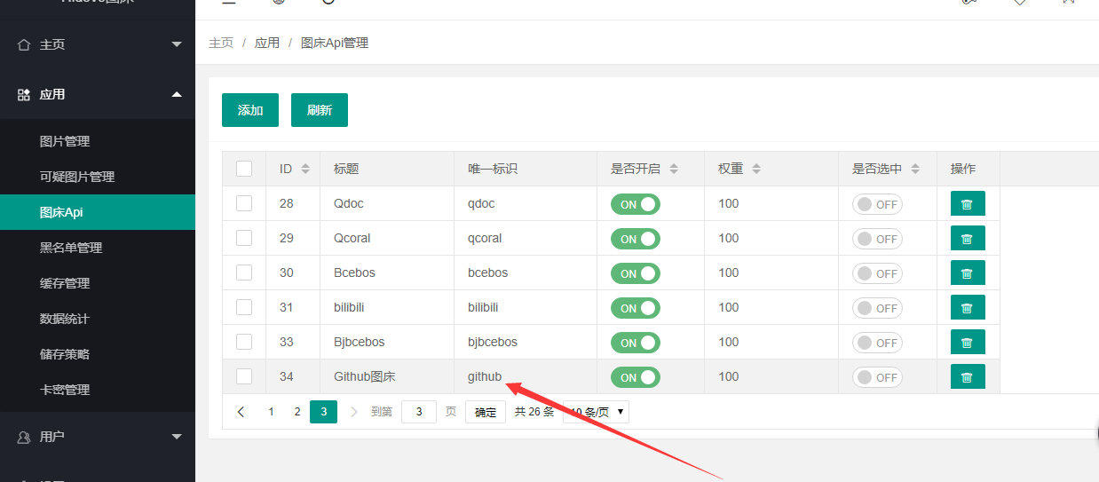Open 缓存管理 in the sidebar

(x=98, y=283)
